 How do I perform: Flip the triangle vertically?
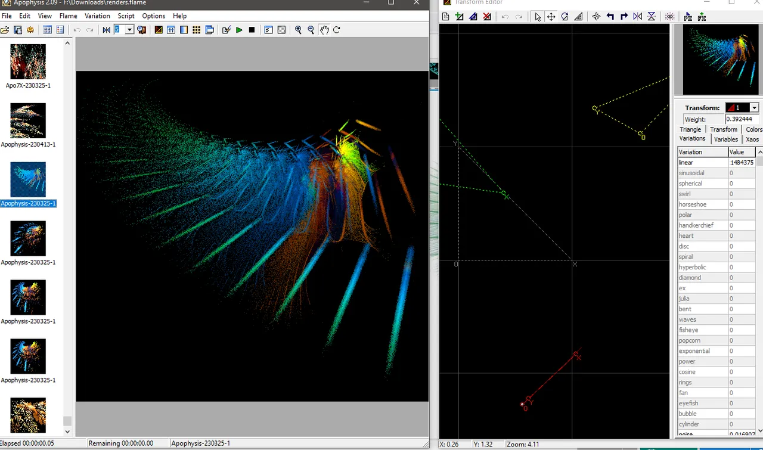click(x=652, y=17)
